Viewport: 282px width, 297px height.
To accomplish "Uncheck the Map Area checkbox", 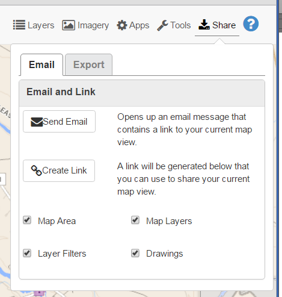I will (x=27, y=220).
